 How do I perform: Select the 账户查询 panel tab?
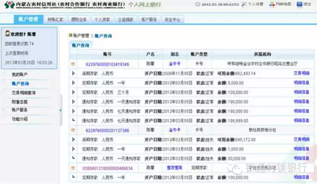[80, 45]
